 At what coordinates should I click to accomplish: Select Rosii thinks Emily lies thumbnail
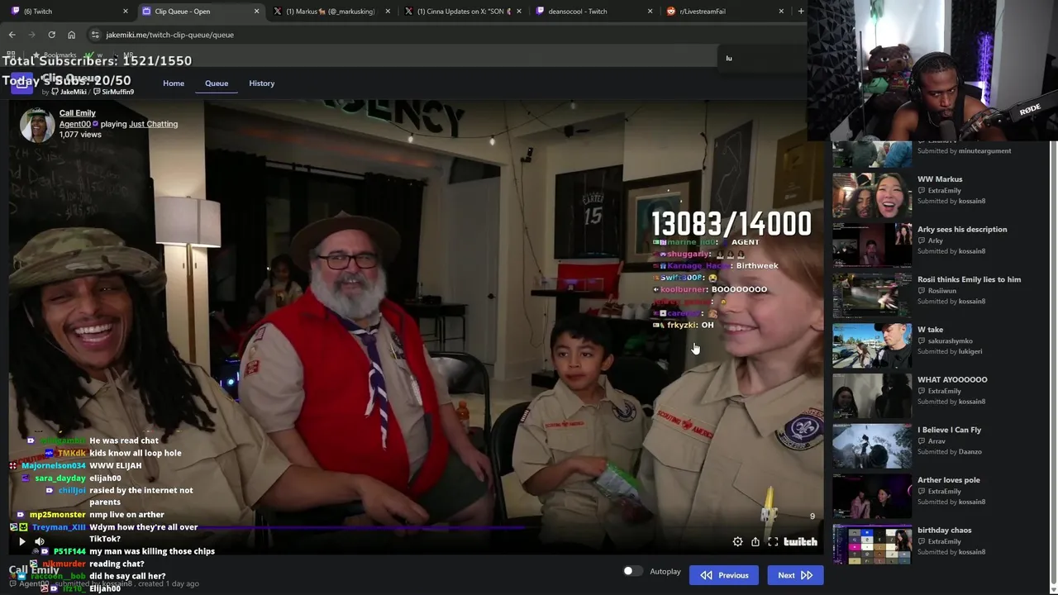[872, 295]
